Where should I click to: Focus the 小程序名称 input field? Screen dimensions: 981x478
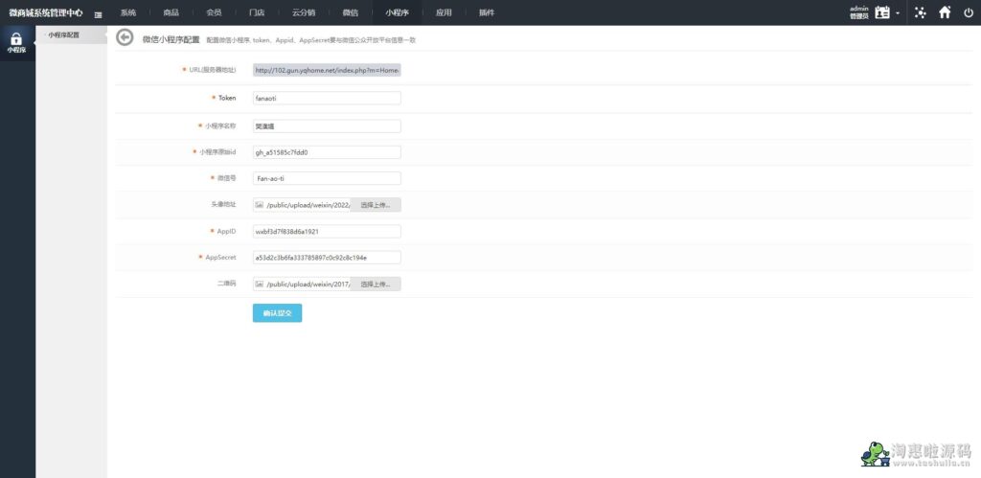[327, 126]
